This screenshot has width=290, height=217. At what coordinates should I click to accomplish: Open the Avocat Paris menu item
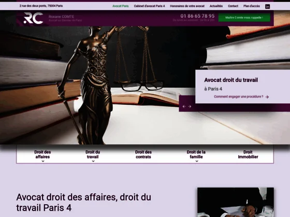coord(120,6)
